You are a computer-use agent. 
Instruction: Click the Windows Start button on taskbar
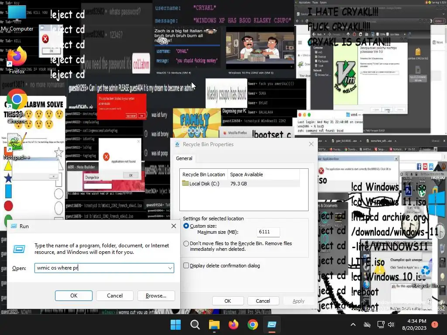[175, 325]
